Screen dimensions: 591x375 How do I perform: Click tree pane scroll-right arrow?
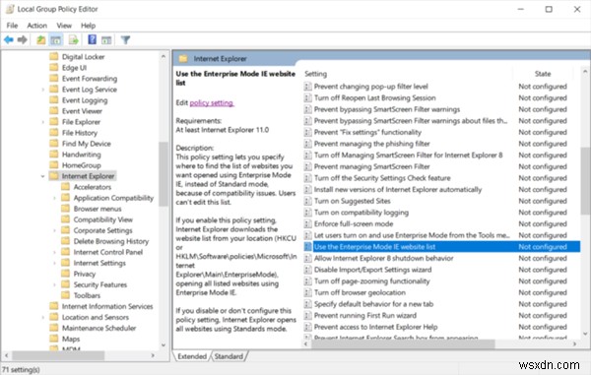coord(153,355)
